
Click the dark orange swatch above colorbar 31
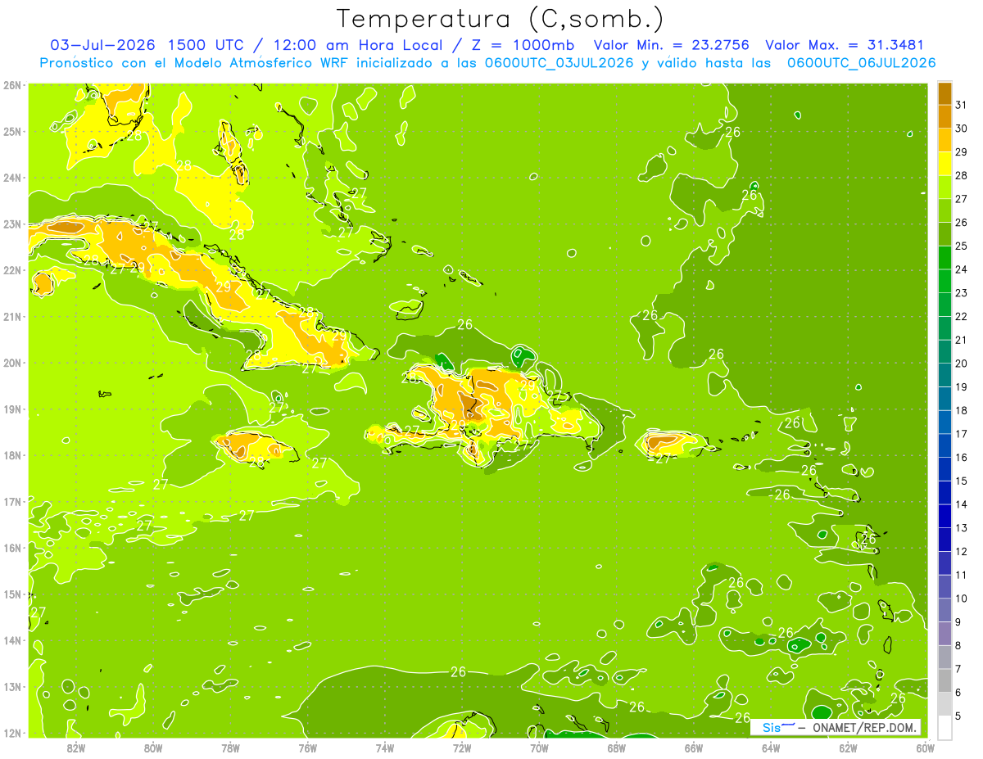tap(945, 93)
